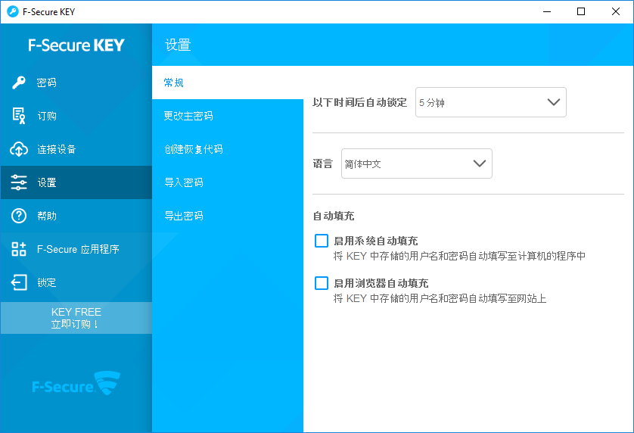
Task: Open the 创建恢复代码 settings tab
Action: [x=228, y=149]
